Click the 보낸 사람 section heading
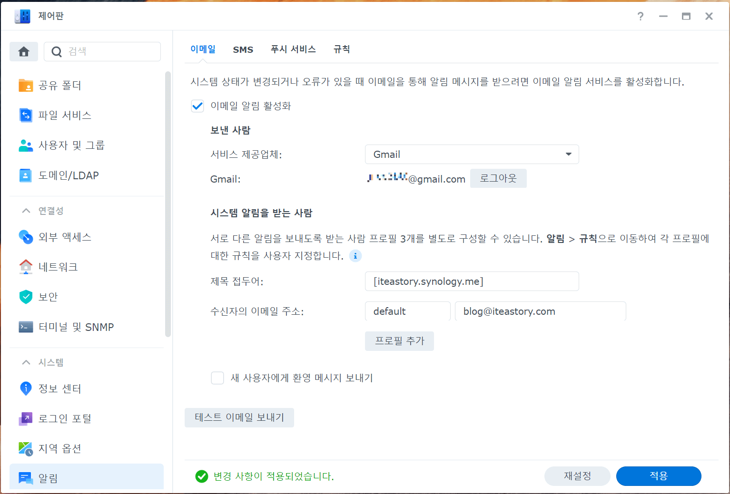 click(x=230, y=130)
